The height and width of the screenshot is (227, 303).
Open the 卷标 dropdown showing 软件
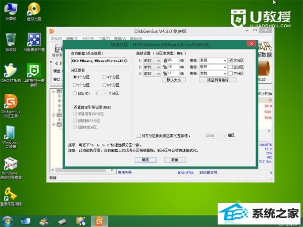pos(213,67)
